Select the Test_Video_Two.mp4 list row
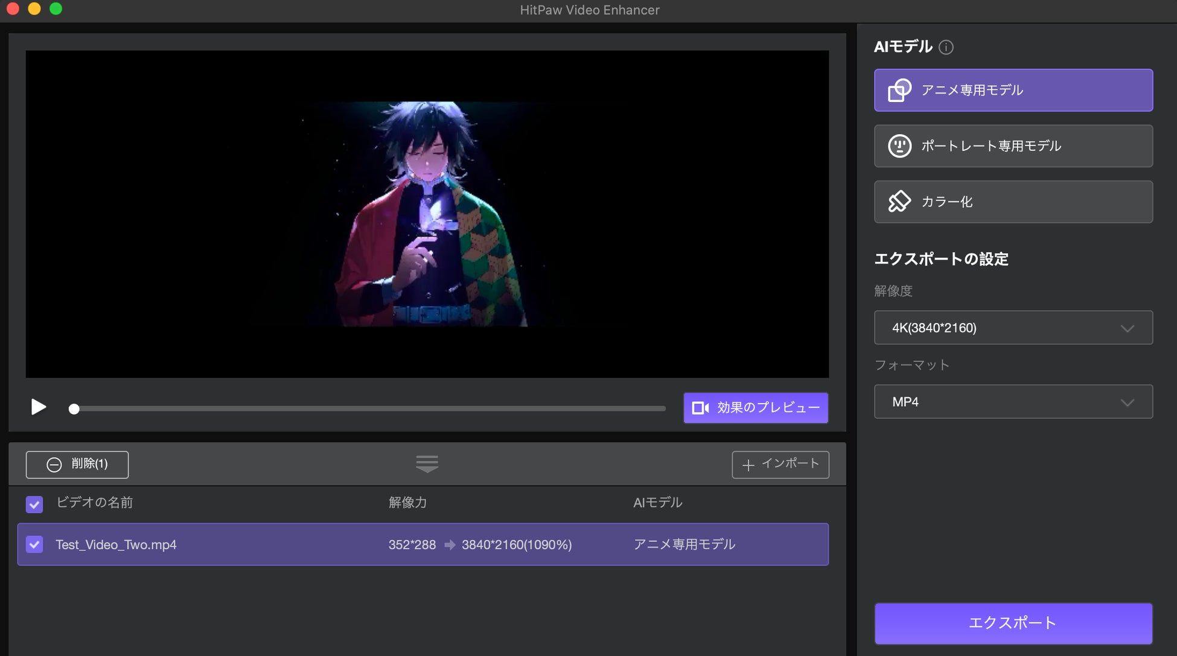This screenshot has height=656, width=1177. pos(423,544)
